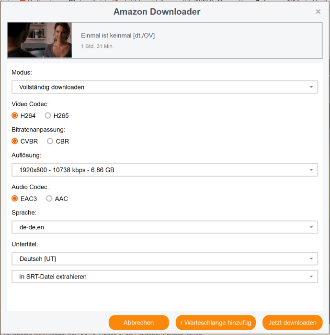Open the SRT-Datei extrahieren dropdown
The width and height of the screenshot is (330, 335).
coord(164,277)
